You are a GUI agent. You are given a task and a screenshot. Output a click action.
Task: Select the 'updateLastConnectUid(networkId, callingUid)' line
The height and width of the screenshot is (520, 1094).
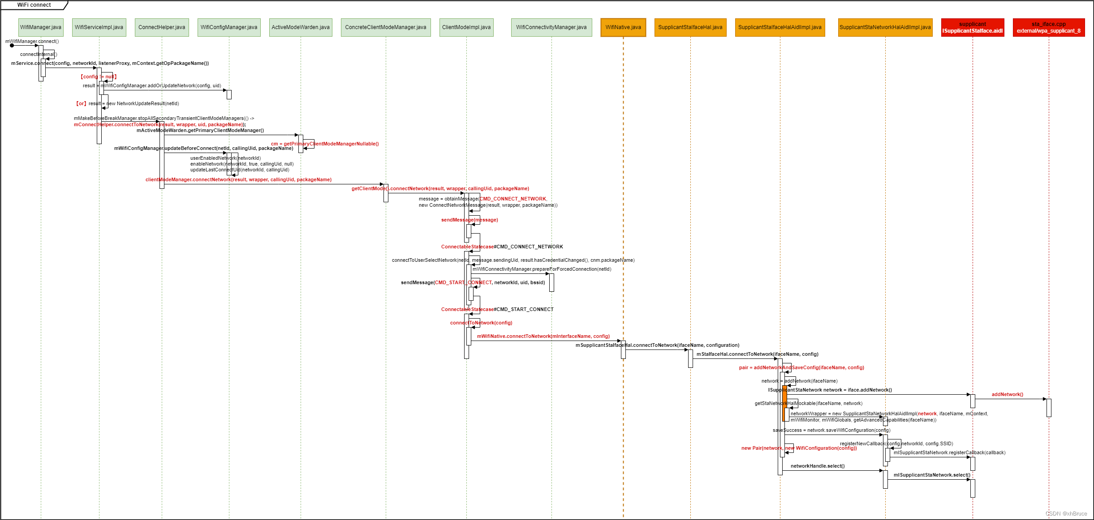[240, 170]
